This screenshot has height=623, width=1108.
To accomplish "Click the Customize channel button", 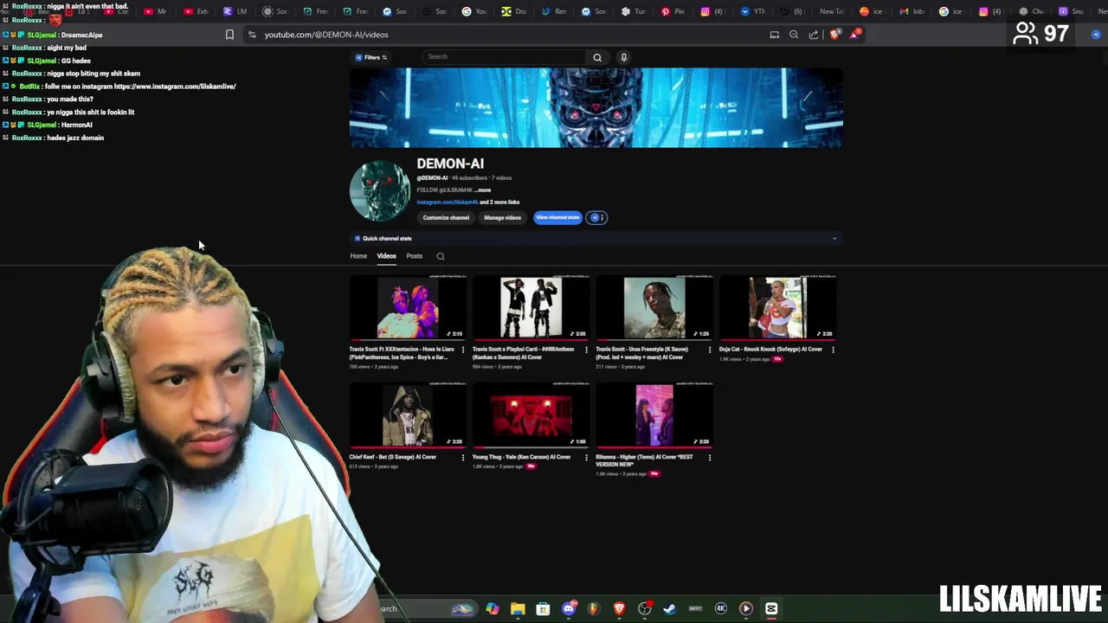I will tap(446, 217).
